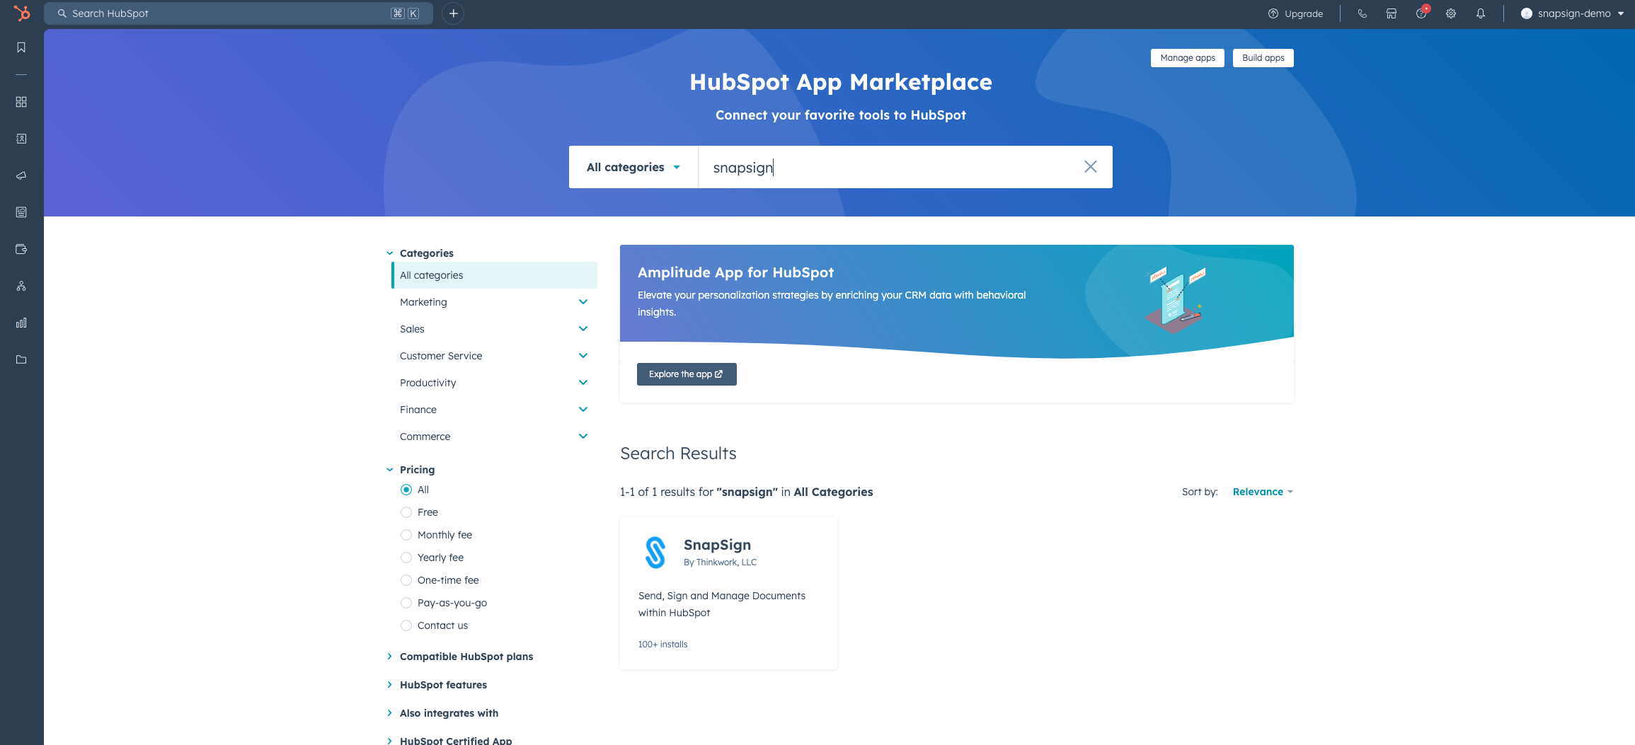This screenshot has width=1635, height=745.
Task: Open the Marketing megaphone icon in sidebar
Action: [x=21, y=175]
